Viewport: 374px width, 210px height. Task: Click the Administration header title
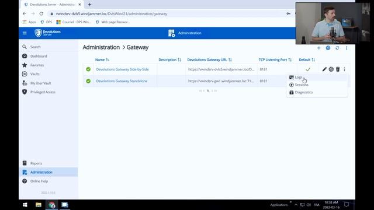click(189, 33)
